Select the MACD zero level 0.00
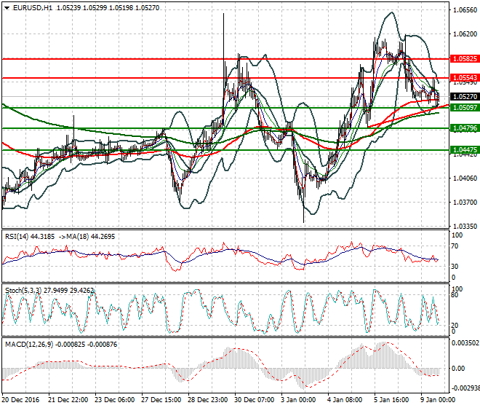This screenshot has height=408, width=480. click(458, 369)
